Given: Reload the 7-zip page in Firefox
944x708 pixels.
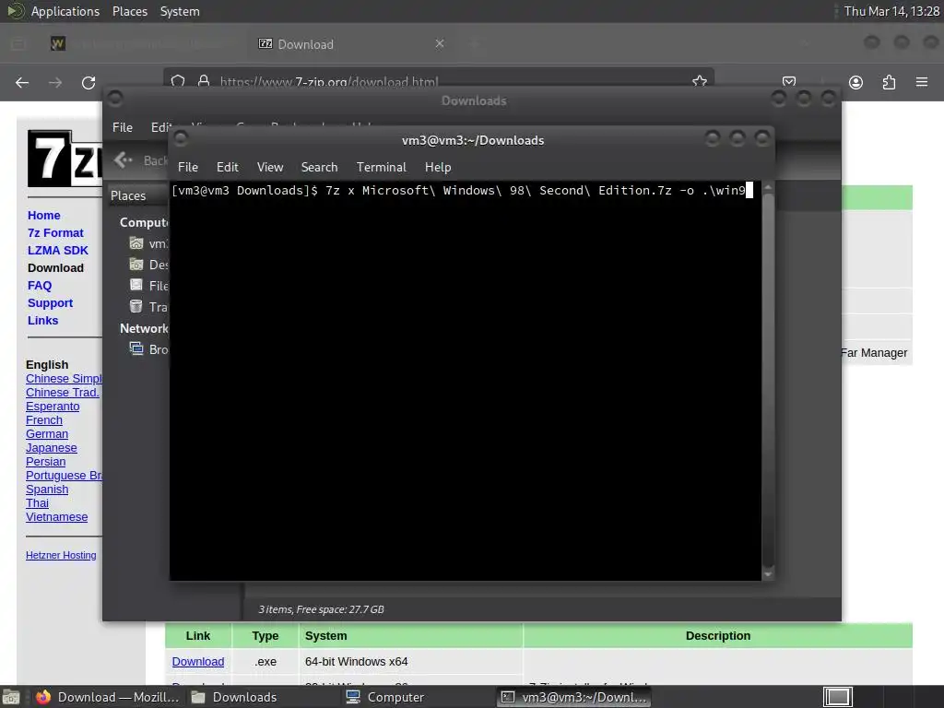Looking at the screenshot, I should point(88,82).
